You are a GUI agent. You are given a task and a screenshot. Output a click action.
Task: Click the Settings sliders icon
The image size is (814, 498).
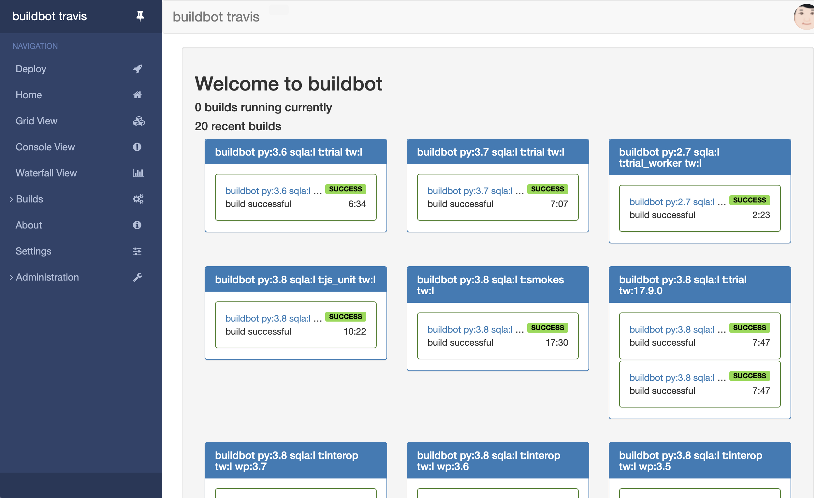tap(137, 251)
